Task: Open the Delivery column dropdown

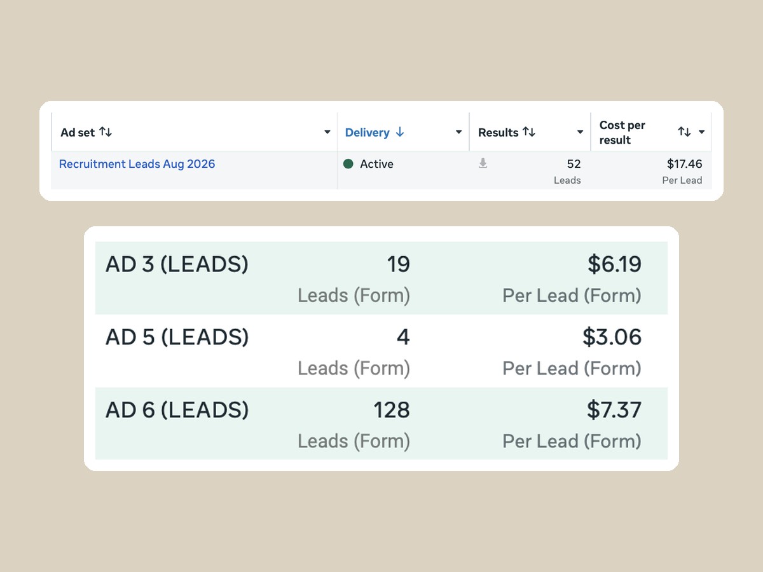Action: click(x=458, y=132)
